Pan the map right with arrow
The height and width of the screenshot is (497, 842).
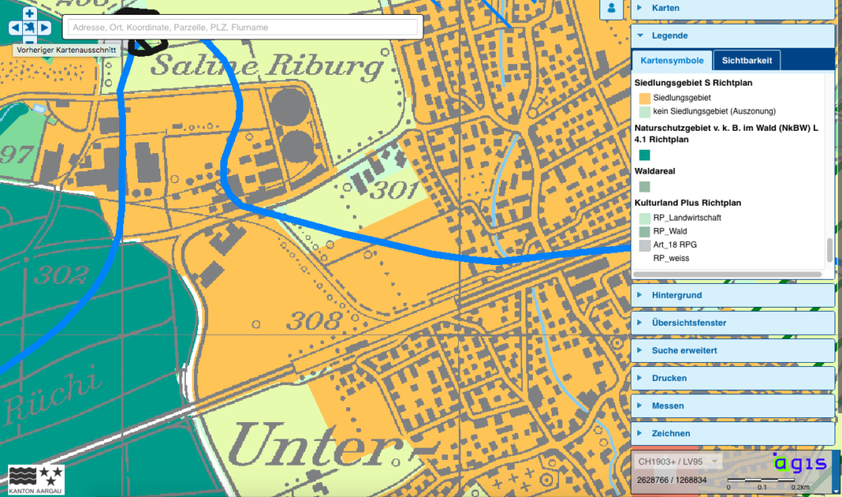pyautogui.click(x=44, y=27)
